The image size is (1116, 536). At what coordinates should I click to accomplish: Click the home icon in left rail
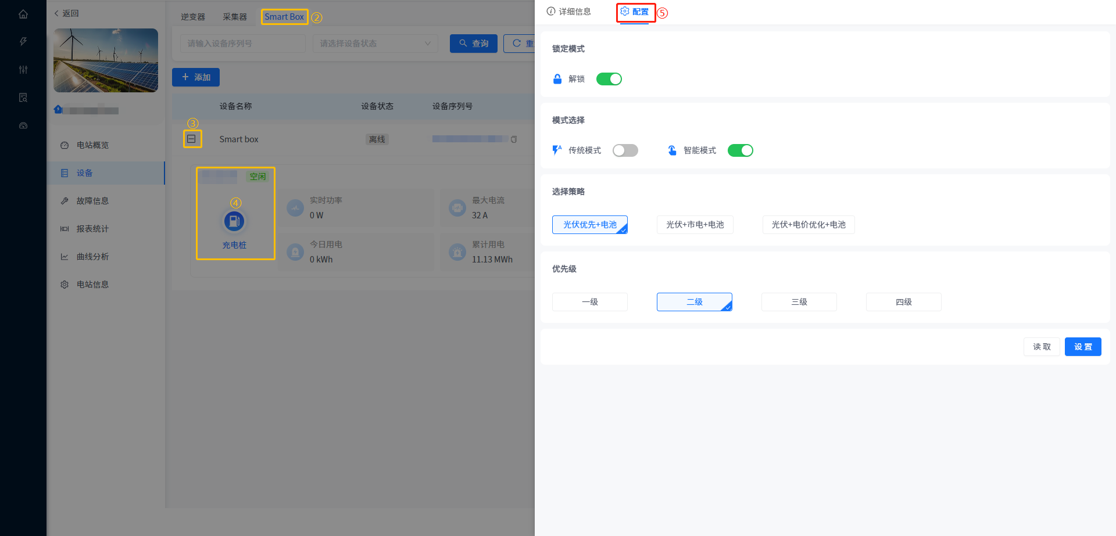click(23, 14)
